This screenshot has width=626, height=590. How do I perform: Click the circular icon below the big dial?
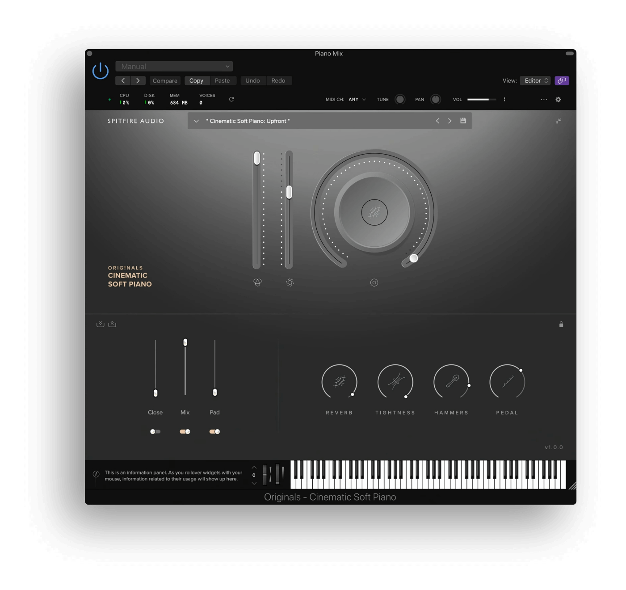point(374,282)
